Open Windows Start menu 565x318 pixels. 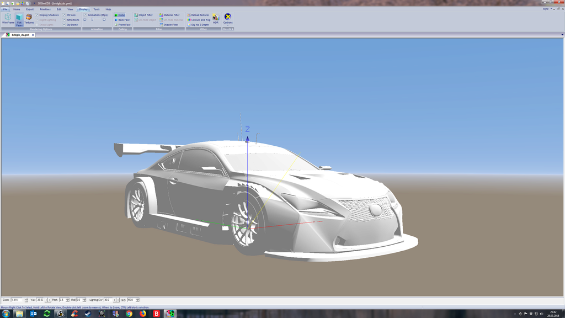(6, 314)
